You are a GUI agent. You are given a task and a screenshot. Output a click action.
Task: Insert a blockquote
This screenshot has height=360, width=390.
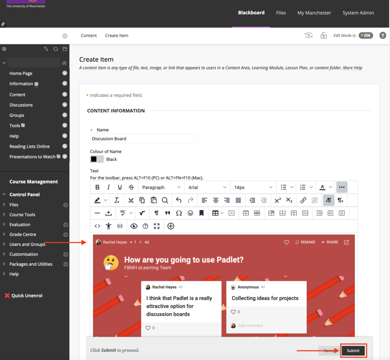pyautogui.click(x=168, y=213)
